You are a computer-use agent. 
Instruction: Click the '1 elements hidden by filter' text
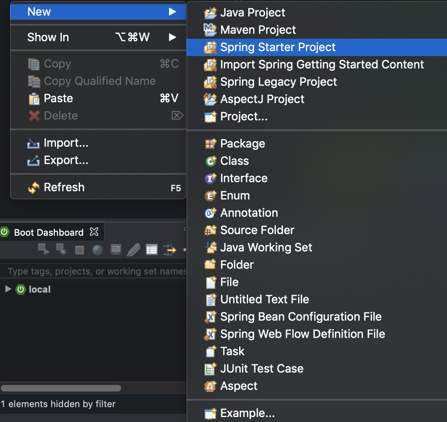58,404
